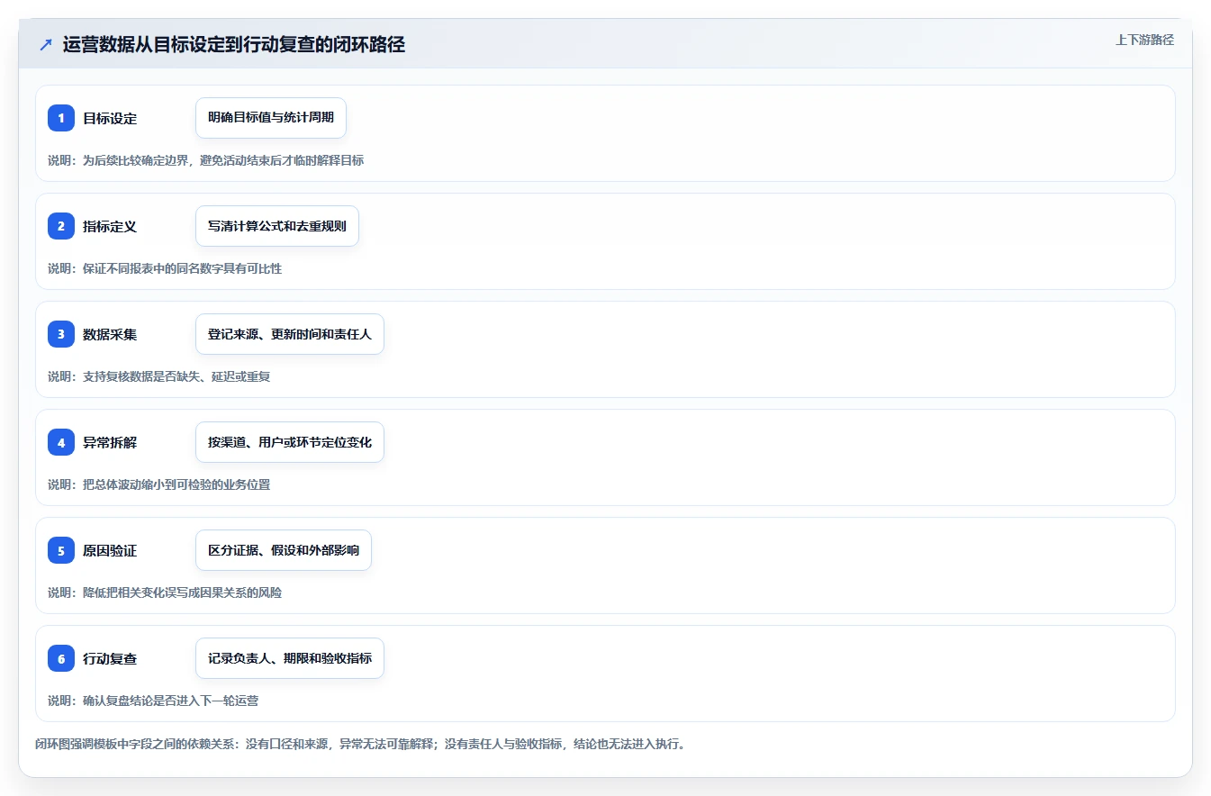Click the 行动复查 step name
The height and width of the screenshot is (796, 1211).
tap(110, 658)
